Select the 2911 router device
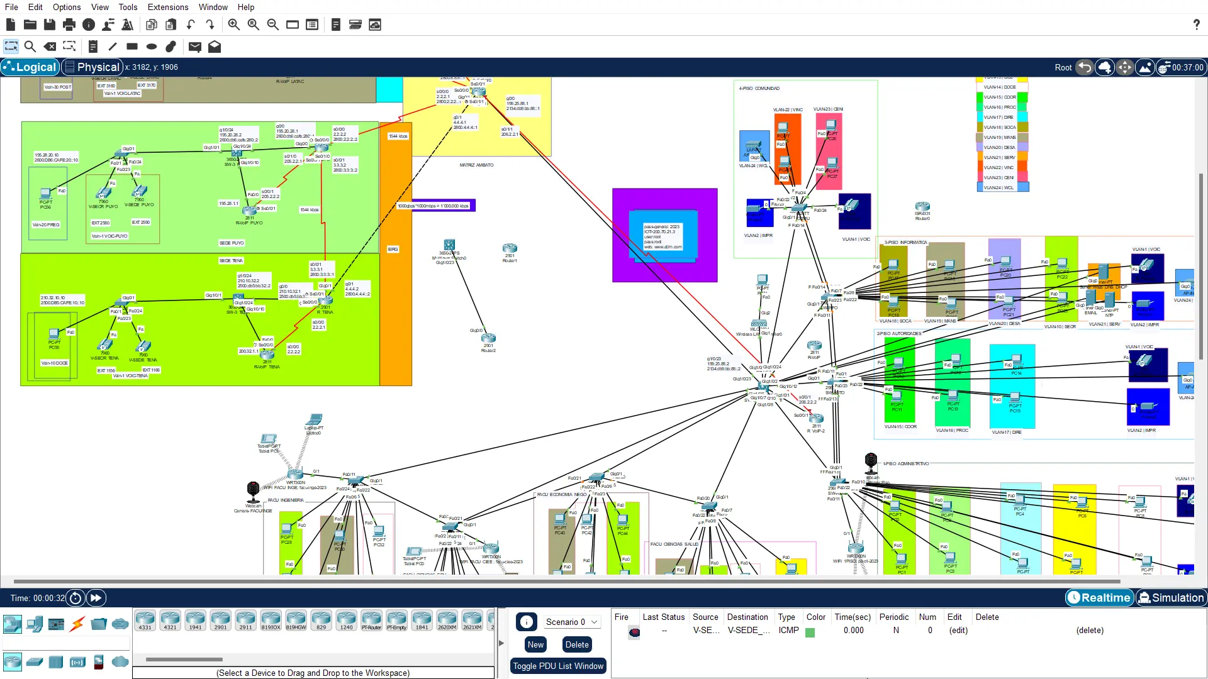Screen dimensions: 1208x679 245,620
